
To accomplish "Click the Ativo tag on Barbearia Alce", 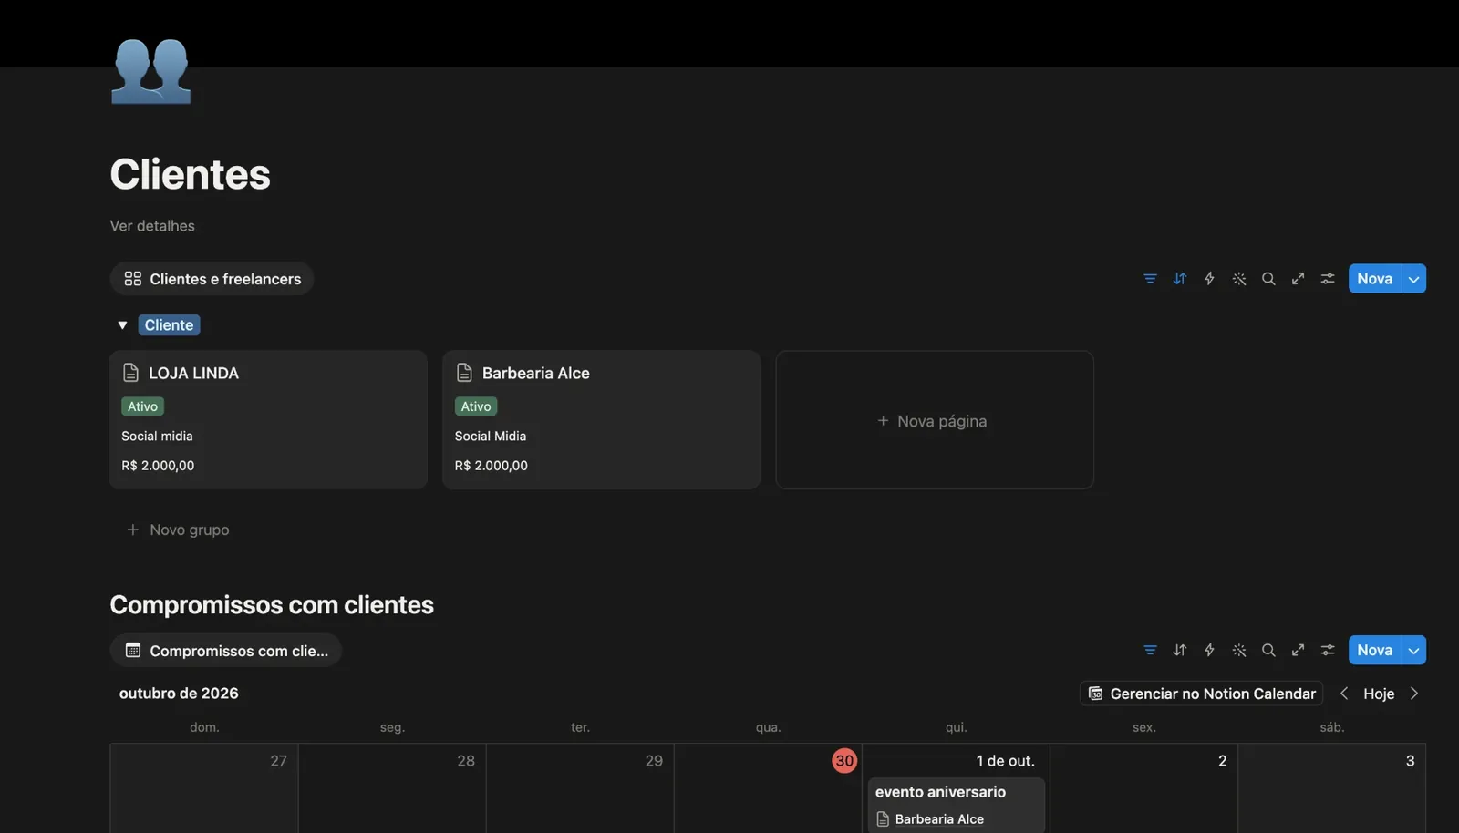I will (476, 406).
